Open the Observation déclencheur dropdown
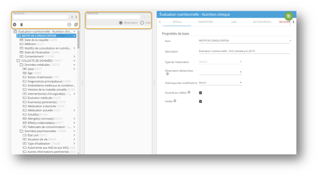Image resolution: width=318 pixels, height=176 pixels. [x=220, y=72]
